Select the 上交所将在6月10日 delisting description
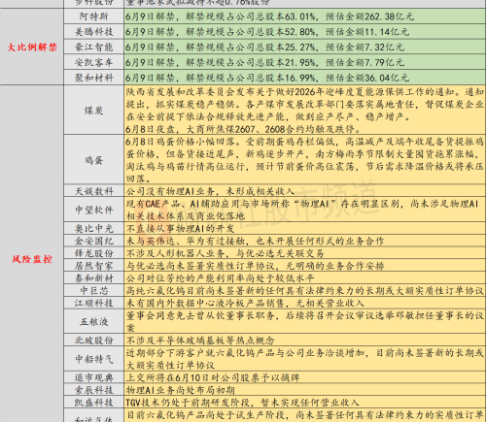This screenshot has width=486, height=422. [x=304, y=377]
